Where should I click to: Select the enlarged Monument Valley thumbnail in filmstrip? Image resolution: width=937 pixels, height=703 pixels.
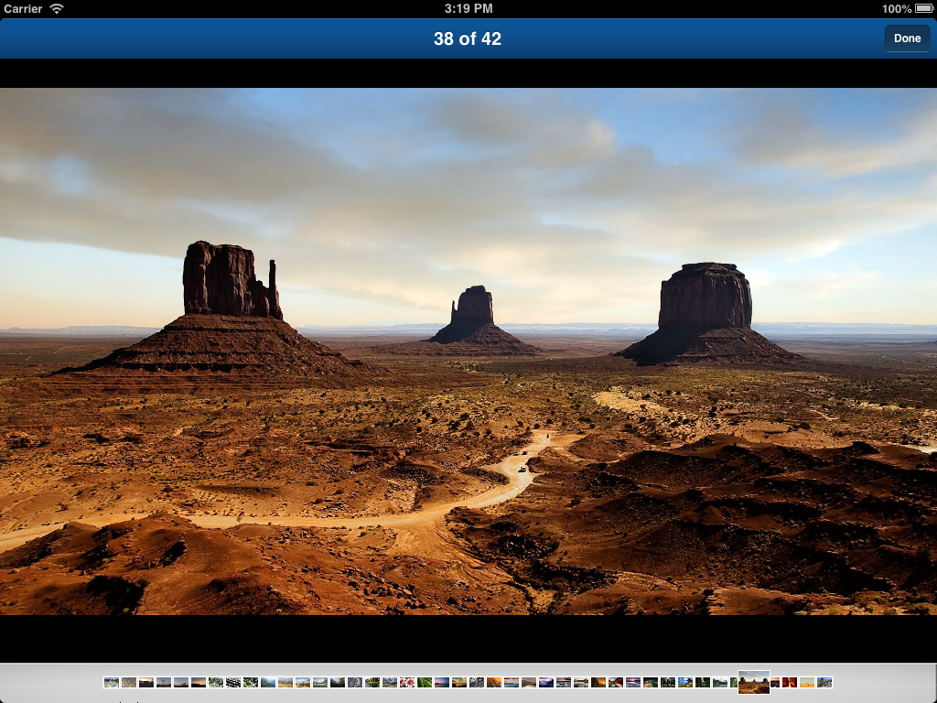(754, 681)
